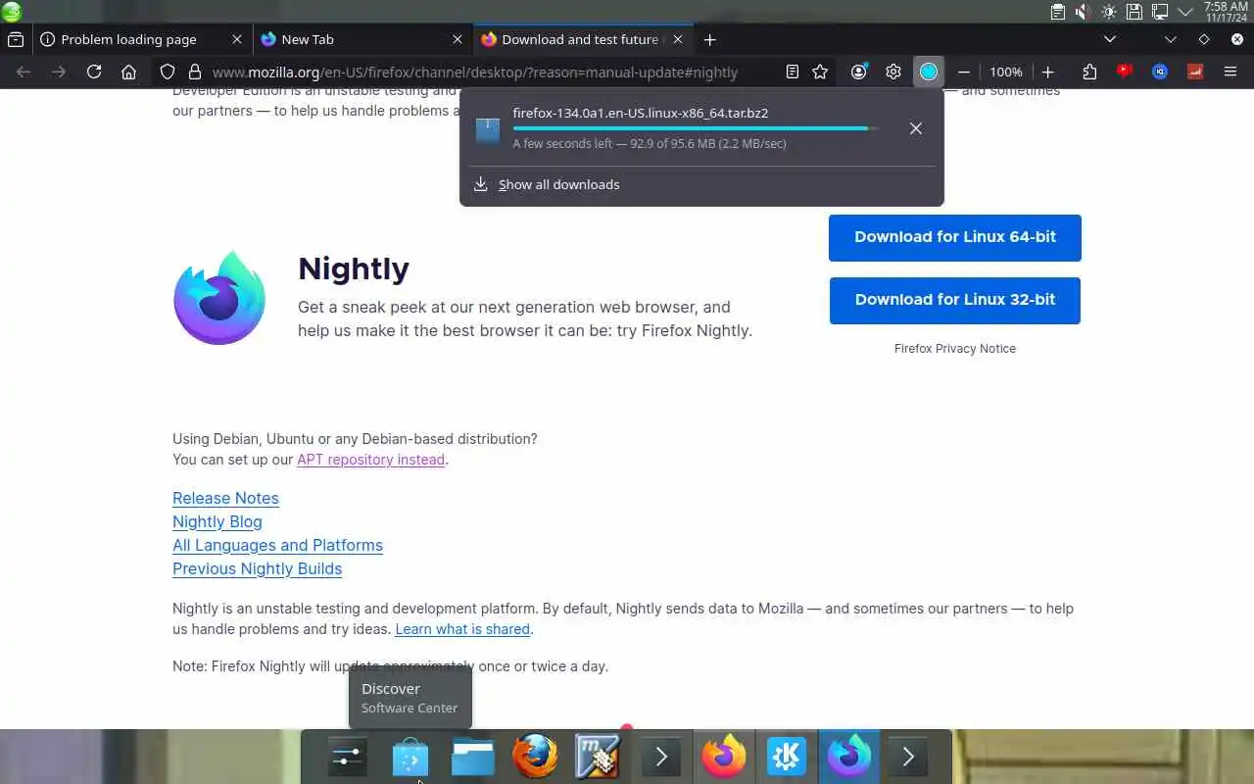Image resolution: width=1254 pixels, height=784 pixels.
Task: Open the floppy disk tray icon
Action: click(1134, 12)
